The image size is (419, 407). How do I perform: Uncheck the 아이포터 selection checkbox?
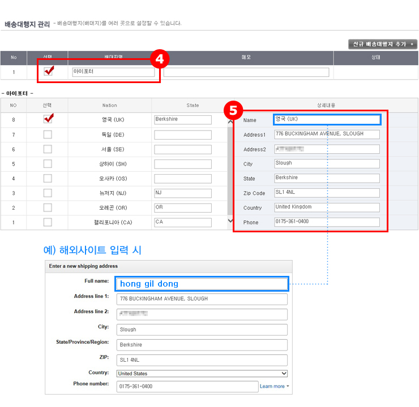click(x=48, y=71)
